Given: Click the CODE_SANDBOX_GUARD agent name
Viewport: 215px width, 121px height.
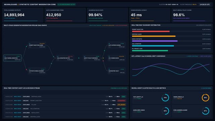Looking at the screenshot, I should 180,110.
